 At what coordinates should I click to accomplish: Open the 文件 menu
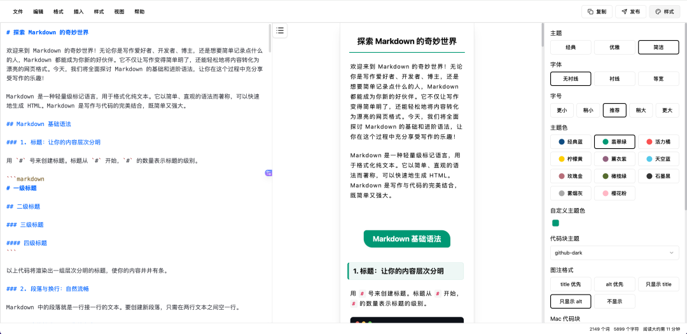pos(18,11)
